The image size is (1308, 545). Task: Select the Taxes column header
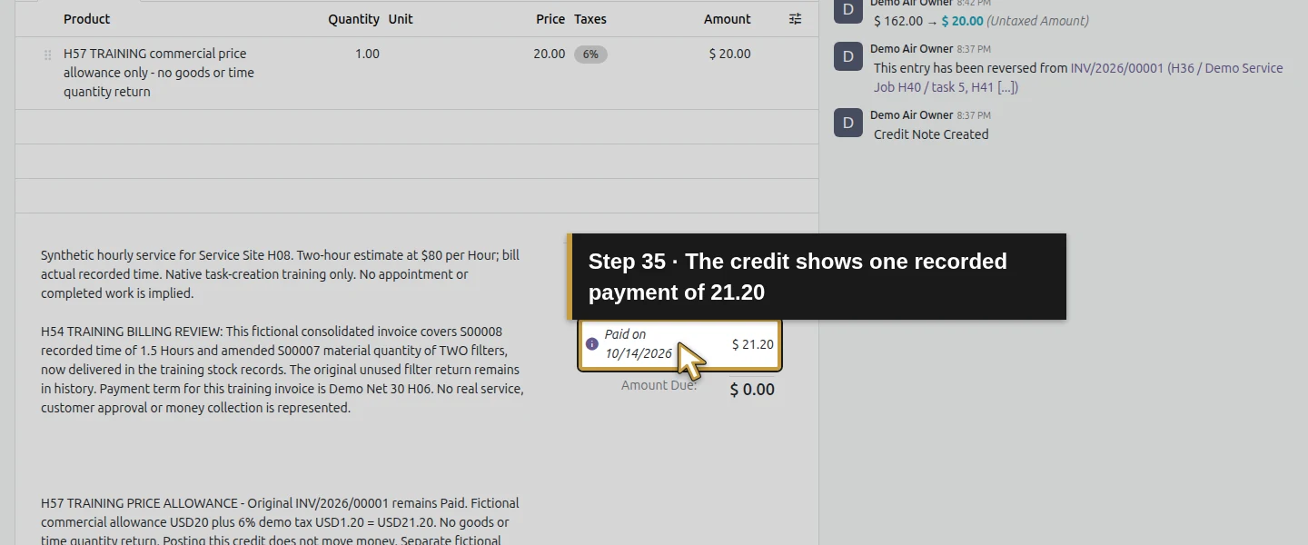coord(590,19)
